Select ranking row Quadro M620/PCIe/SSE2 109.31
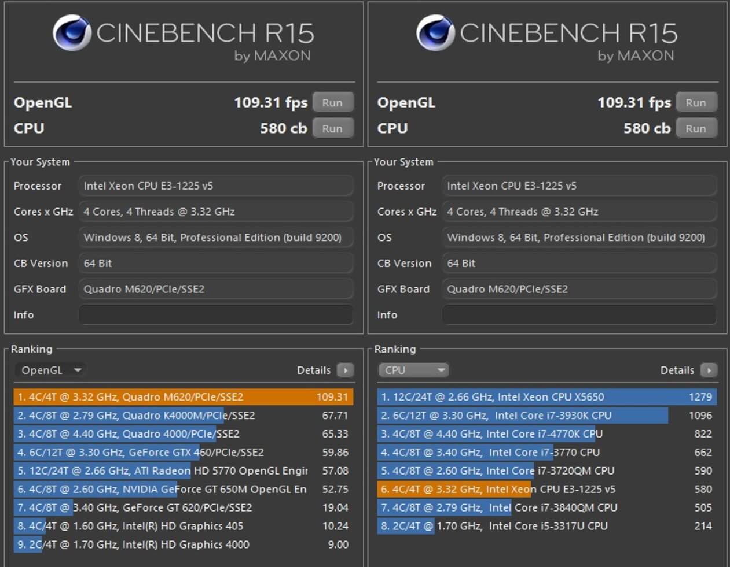 point(183,397)
